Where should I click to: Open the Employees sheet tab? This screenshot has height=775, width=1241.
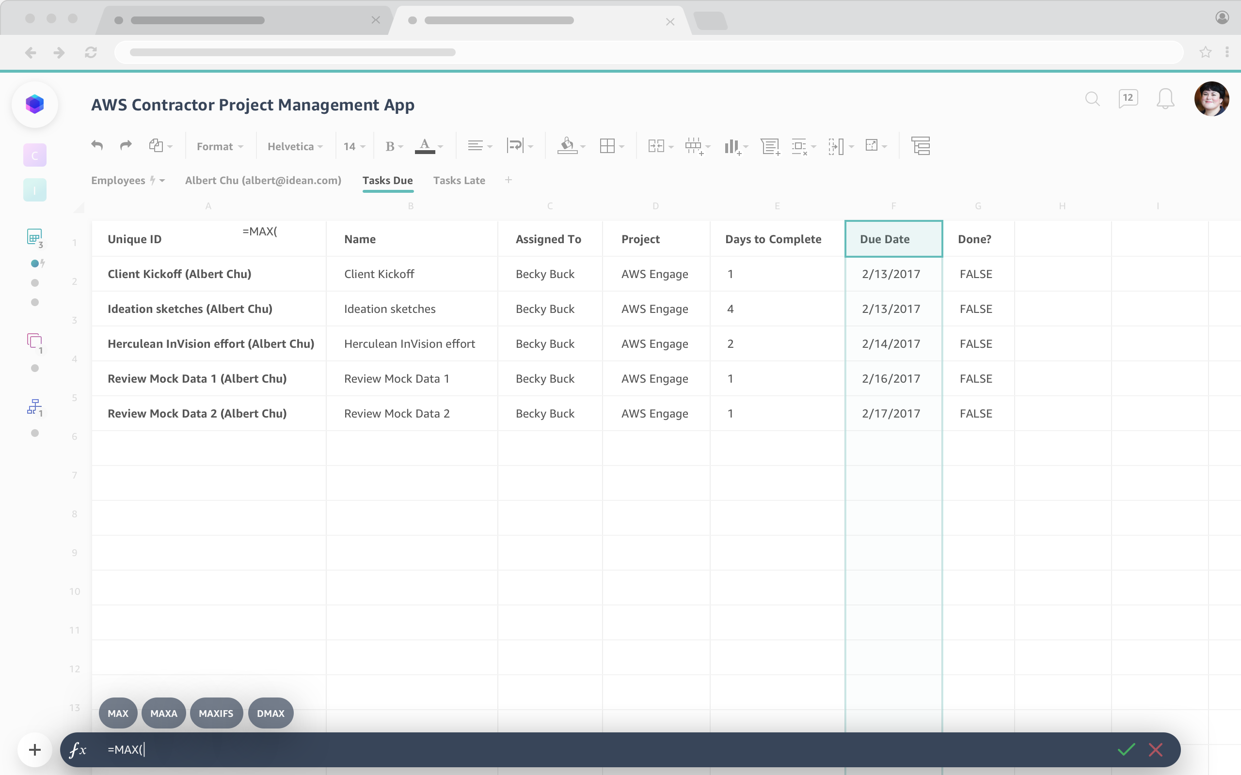pyautogui.click(x=118, y=180)
